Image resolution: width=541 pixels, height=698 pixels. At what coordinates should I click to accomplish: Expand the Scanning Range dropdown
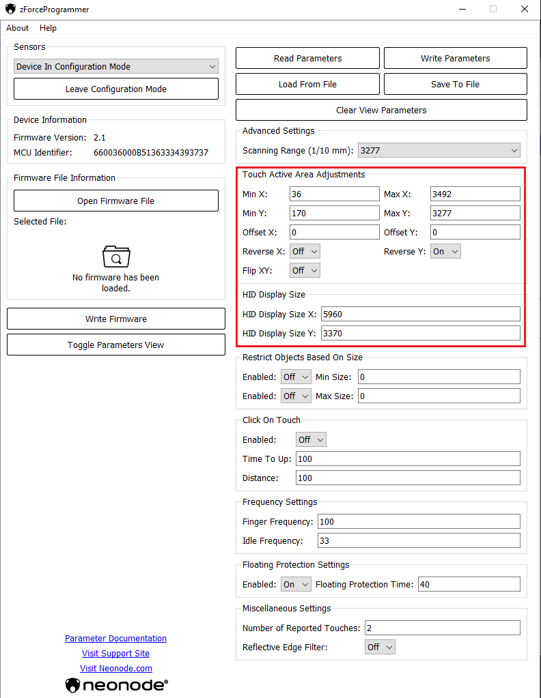pyautogui.click(x=439, y=150)
